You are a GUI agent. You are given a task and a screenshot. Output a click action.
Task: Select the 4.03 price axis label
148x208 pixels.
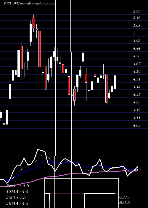click(x=137, y=125)
